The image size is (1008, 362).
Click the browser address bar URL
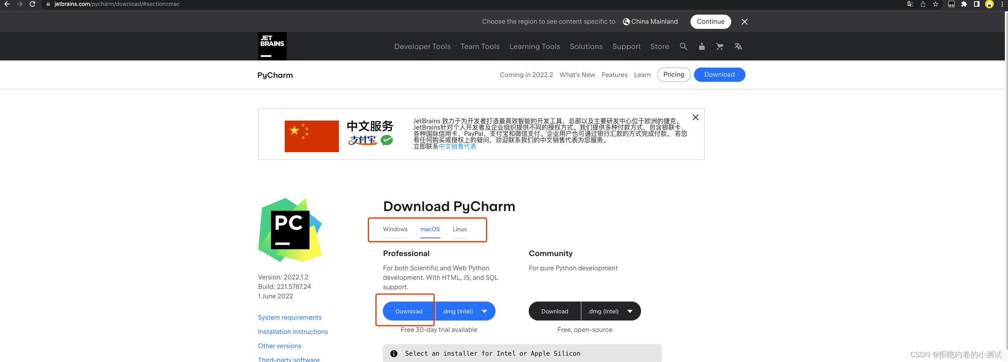click(117, 4)
